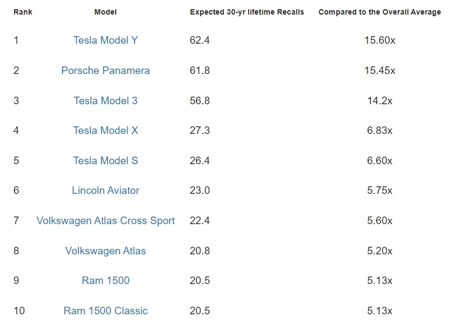
Task: Select the 23.0 recalls cell
Action: click(200, 191)
